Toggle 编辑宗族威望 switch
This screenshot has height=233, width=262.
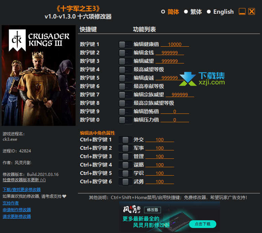coord(125,95)
